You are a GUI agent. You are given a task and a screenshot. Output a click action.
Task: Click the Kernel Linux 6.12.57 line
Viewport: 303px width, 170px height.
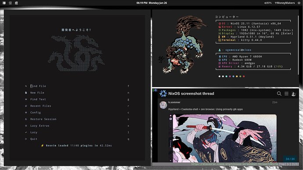[x=239, y=27]
